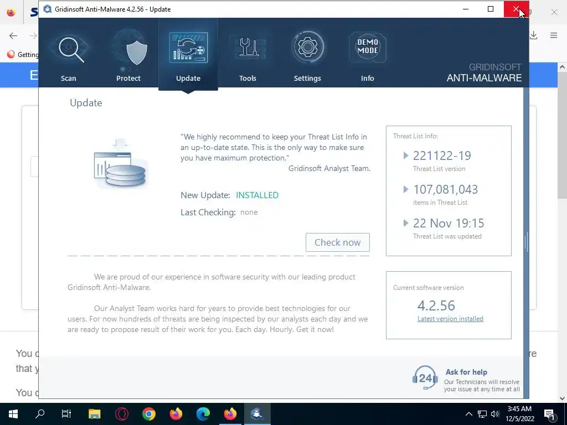Image resolution: width=567 pixels, height=425 pixels.
Task: Click the INSTALLED update status text
Action: (x=257, y=195)
